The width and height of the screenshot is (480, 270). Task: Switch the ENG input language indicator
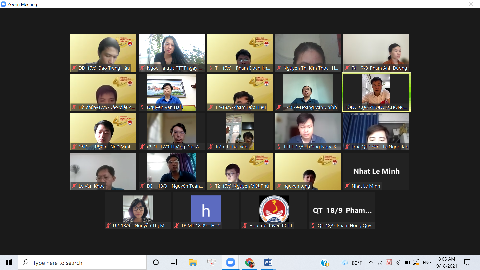[427, 263]
